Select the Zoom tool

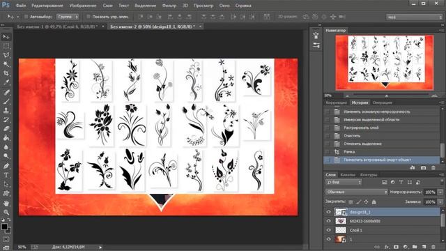pos(6,212)
